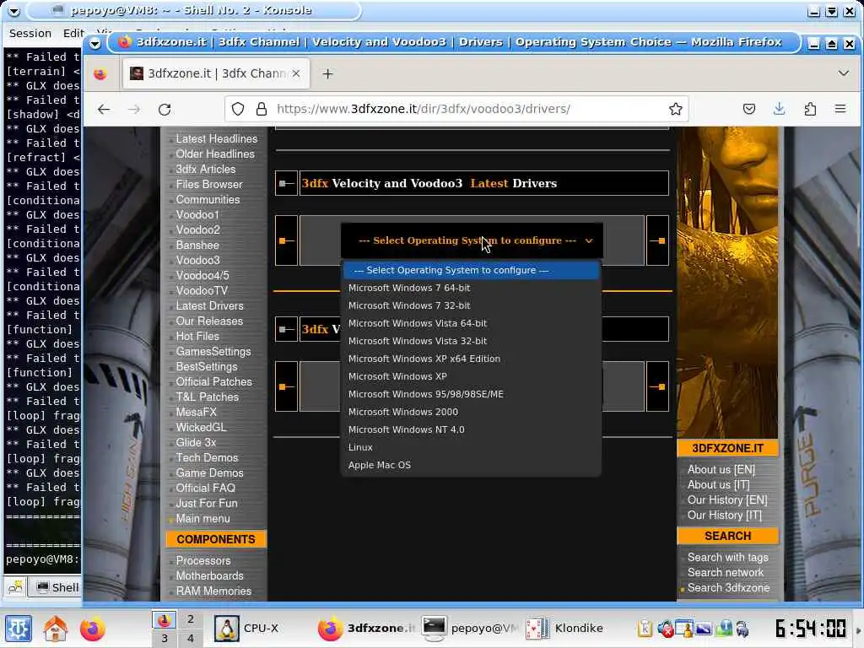The image size is (864, 648).
Task: Open Processors under Components
Action: [x=203, y=560]
